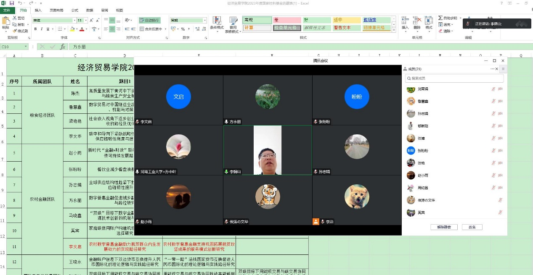The height and width of the screenshot is (275, 533).
Task: Click the Insert Function fx icon
Action: click(x=63, y=47)
